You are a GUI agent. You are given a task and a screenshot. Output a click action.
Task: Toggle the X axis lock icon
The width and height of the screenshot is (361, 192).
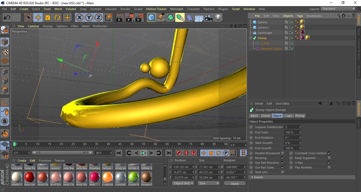click(79, 18)
